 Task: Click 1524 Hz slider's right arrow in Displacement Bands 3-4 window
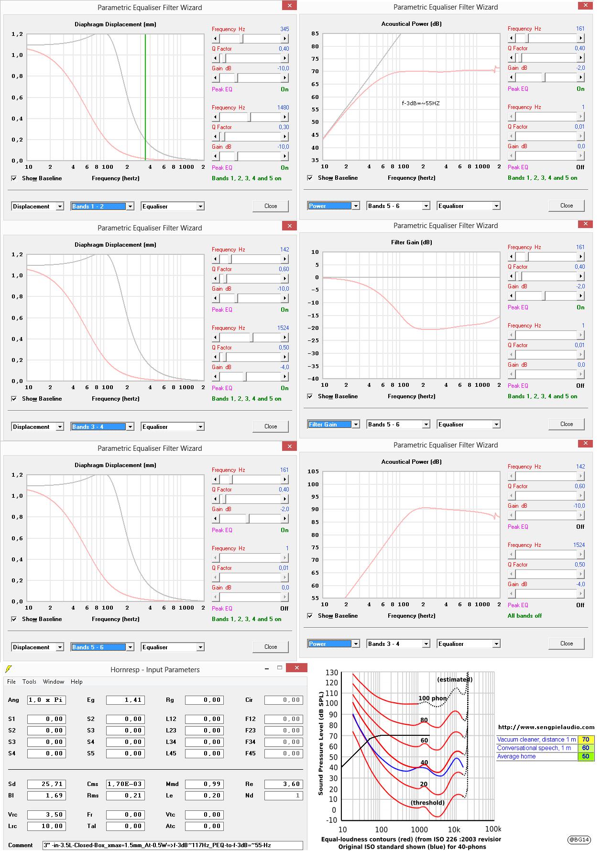[285, 338]
